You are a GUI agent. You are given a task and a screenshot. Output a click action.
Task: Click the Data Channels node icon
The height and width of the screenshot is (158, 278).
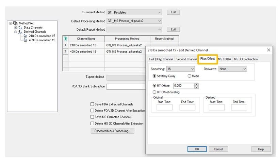[20, 28]
